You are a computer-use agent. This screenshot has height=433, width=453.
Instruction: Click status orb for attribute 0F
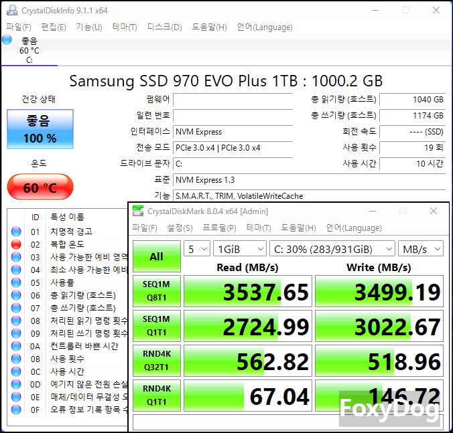tap(16, 410)
